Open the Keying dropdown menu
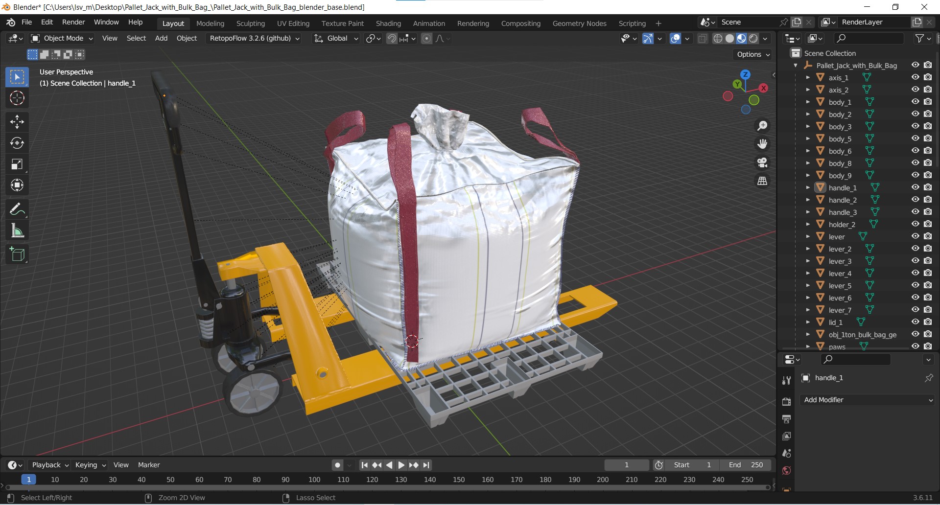 tap(91, 465)
